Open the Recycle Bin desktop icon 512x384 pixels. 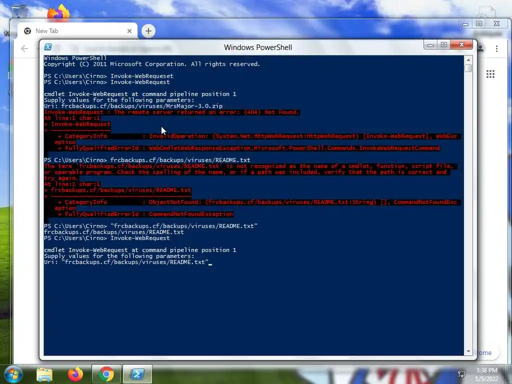pyautogui.click(x=19, y=11)
